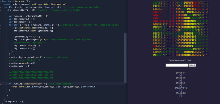Image resolution: width=220 pixels, height=104 pixels.
Task: Collapse the function interpreter() code block
Action: pos(1,1)
